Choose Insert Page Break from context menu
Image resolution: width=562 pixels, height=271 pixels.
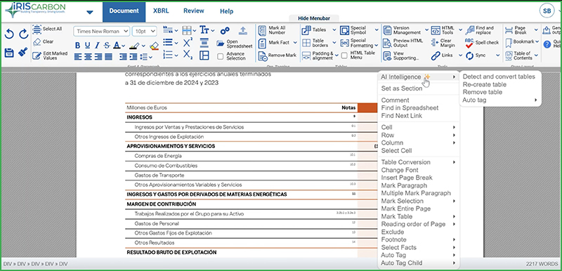tap(407, 178)
